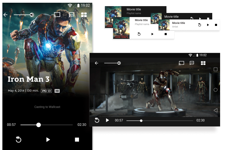Screen dimensions: 229x150
Task: Click seek bar handle in landscape player
Action: [x=141, y=120]
